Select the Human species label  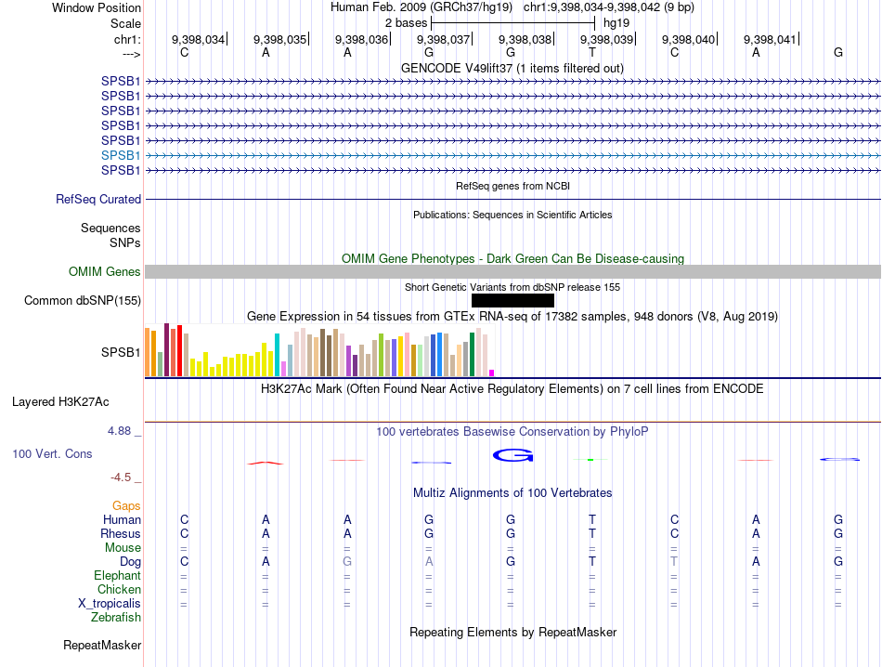tap(122, 519)
